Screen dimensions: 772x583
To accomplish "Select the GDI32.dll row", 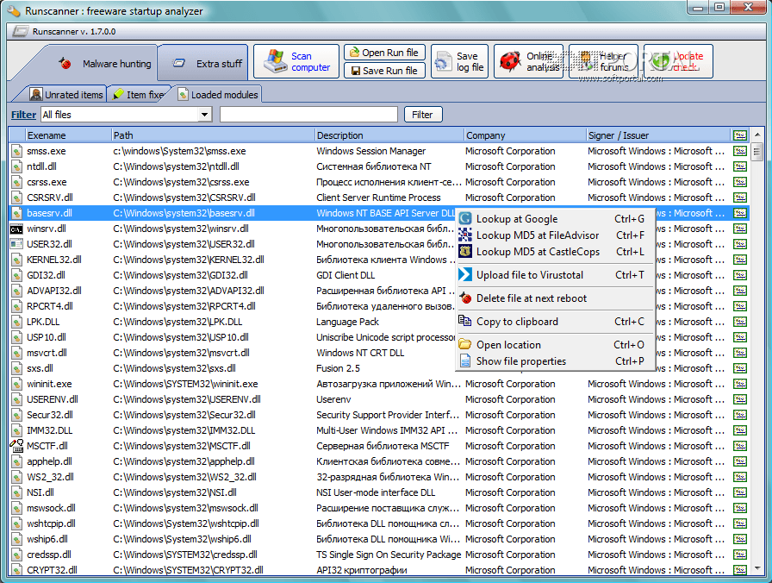I will [x=379, y=275].
